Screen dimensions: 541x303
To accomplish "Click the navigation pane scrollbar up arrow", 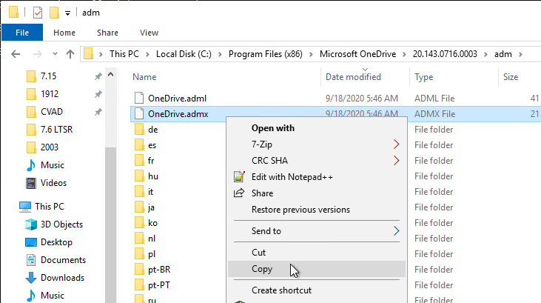I will pos(111,74).
